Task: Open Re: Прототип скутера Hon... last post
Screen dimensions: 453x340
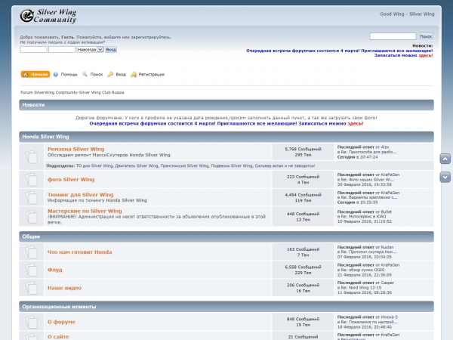Action: (x=368, y=252)
